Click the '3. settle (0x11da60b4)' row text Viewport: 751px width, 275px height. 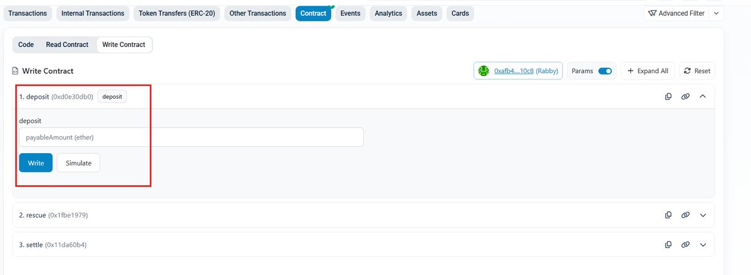[x=53, y=245]
